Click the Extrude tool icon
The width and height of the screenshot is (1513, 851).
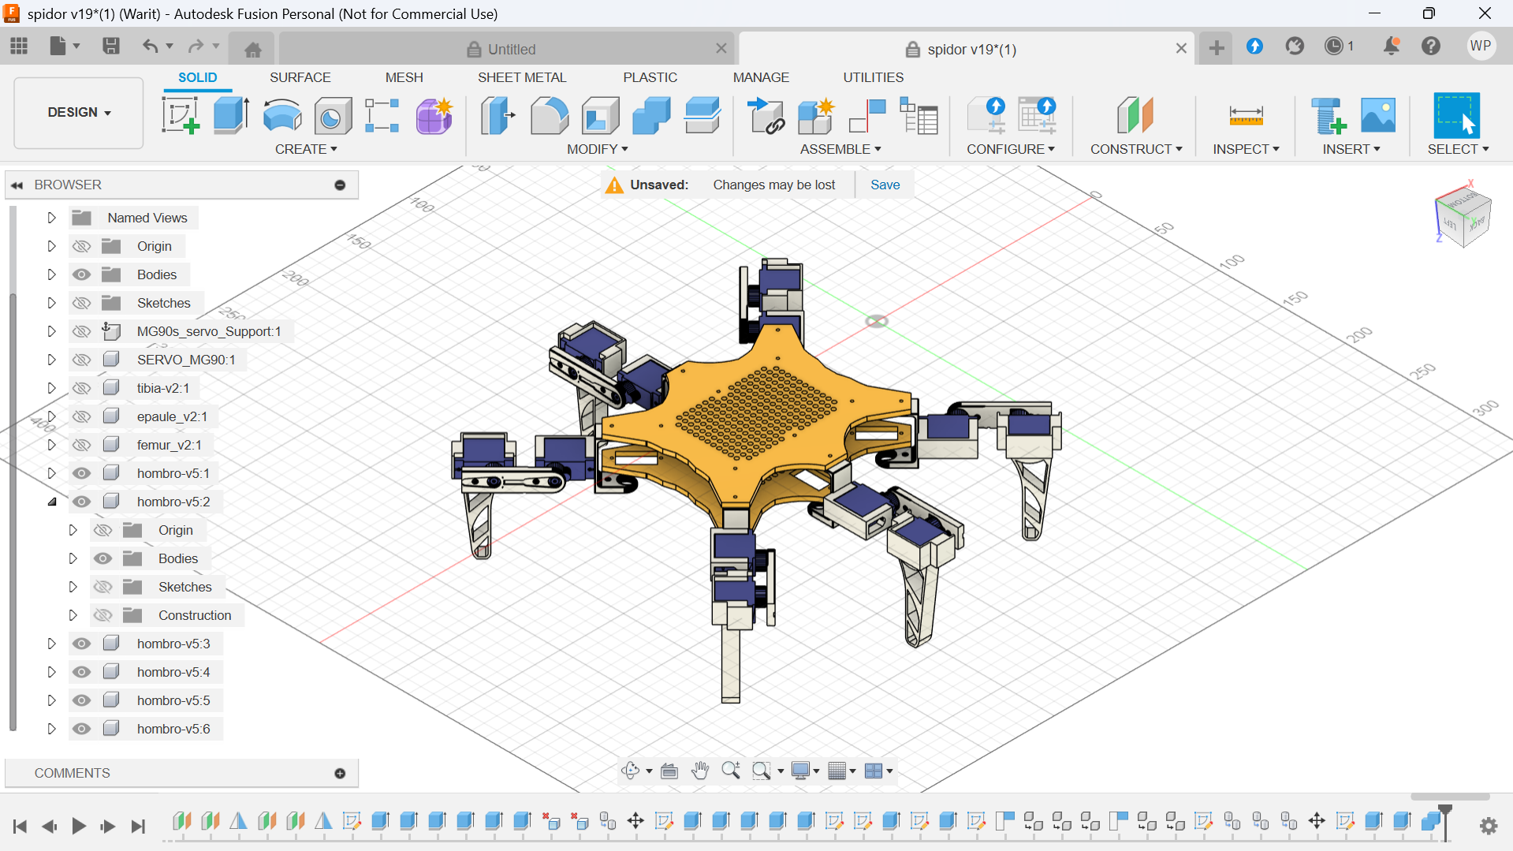(x=231, y=116)
